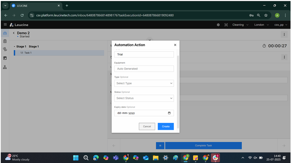Go back using arrow beside Demo 2
The height and width of the screenshot is (163, 291).
tap(13, 33)
